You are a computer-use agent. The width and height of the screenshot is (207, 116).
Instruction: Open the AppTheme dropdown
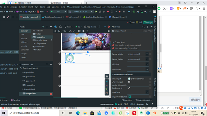[x=91, y=27]
